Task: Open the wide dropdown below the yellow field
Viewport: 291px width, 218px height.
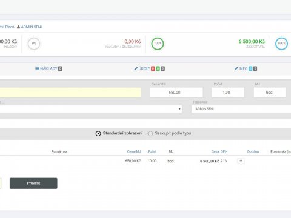Action: 91,109
